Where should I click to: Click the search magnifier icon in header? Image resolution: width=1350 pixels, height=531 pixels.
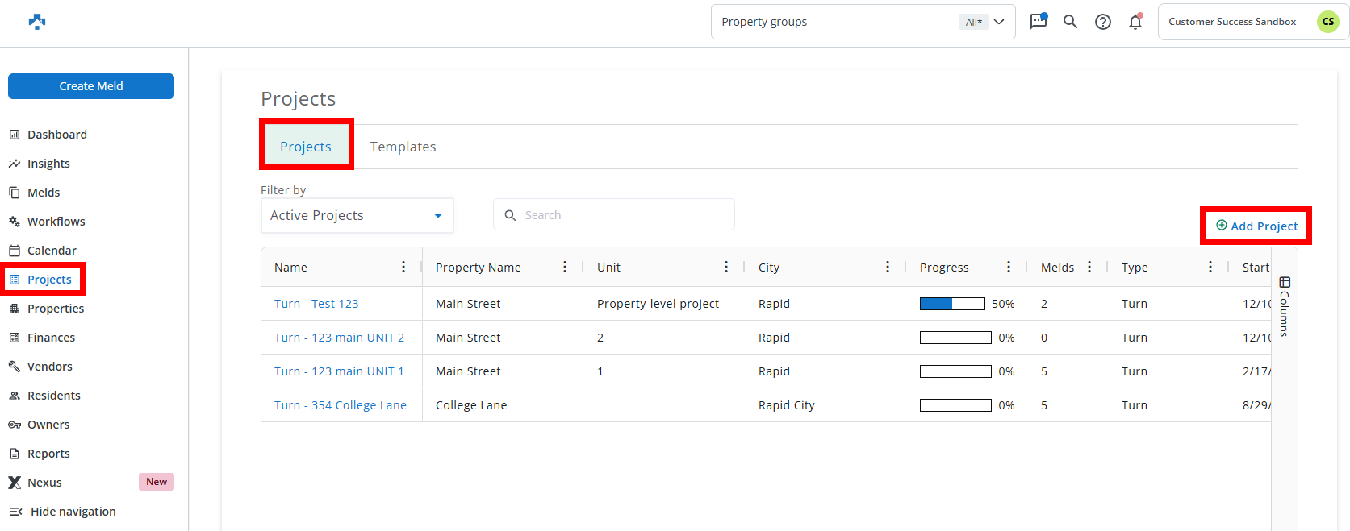(1070, 22)
